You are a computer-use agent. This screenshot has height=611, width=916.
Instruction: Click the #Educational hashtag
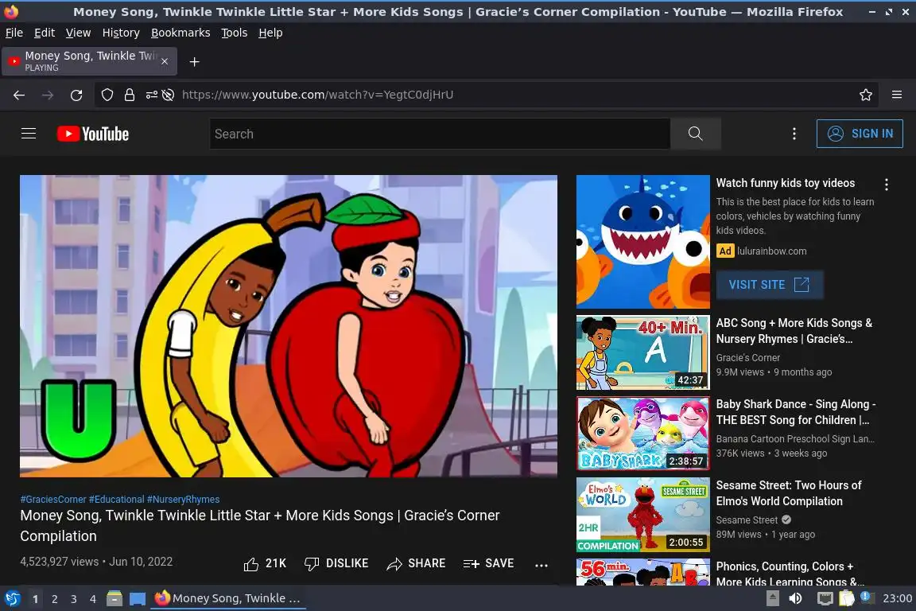point(116,500)
